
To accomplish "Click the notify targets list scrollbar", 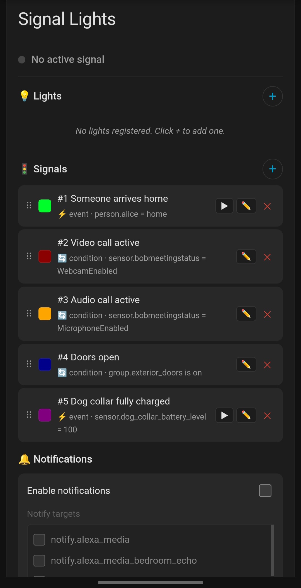I will pyautogui.click(x=272, y=550).
